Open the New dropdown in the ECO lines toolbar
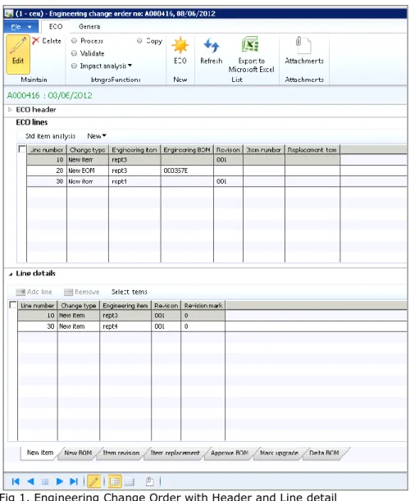The width and height of the screenshot is (410, 501). (x=97, y=136)
